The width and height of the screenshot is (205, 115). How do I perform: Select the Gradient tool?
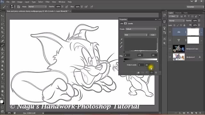[2, 62]
